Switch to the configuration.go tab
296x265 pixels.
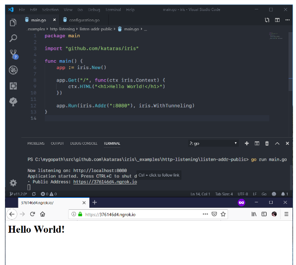84,20
